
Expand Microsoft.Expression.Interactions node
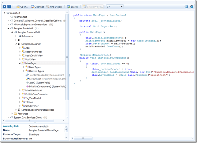pos(8,24)
